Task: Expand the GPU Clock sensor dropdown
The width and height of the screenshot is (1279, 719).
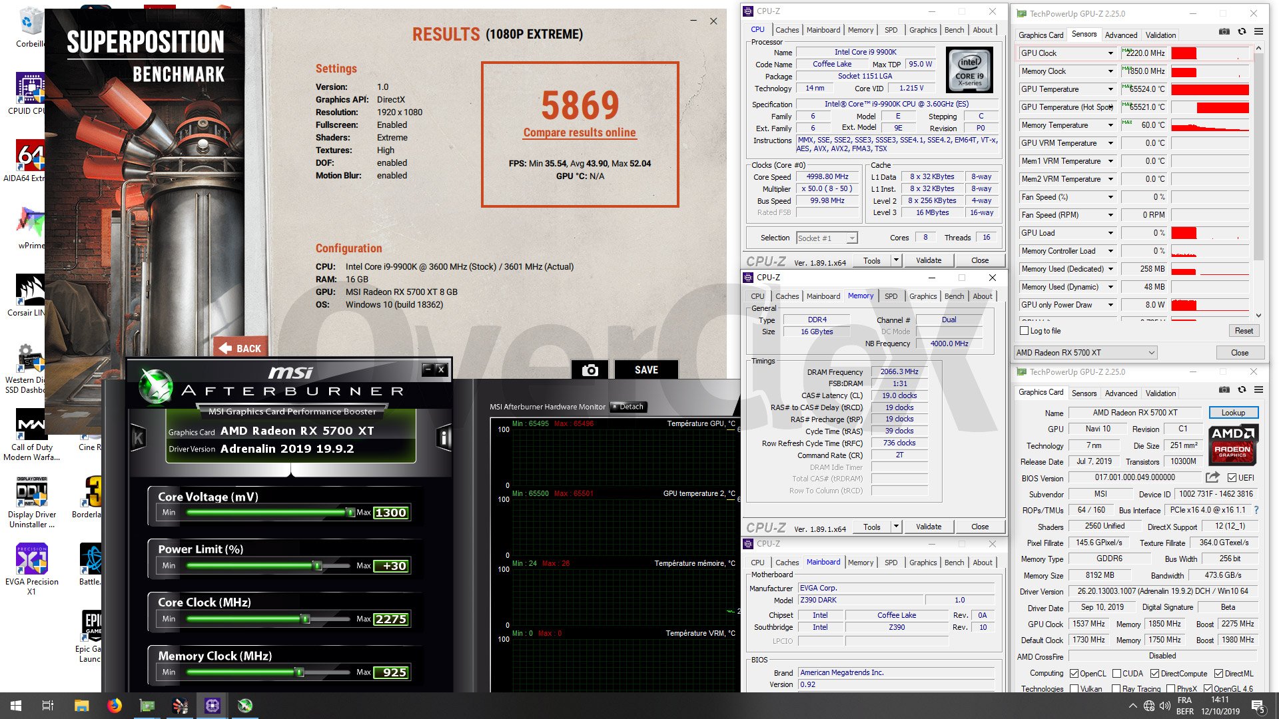Action: coord(1110,53)
